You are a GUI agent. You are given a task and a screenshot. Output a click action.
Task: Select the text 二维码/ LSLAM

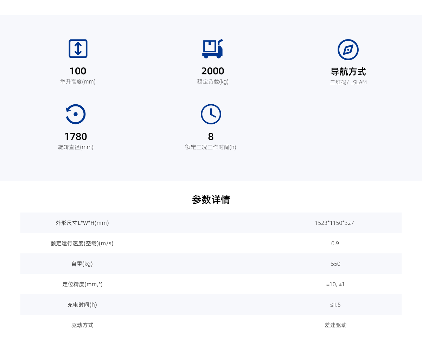[348, 82]
